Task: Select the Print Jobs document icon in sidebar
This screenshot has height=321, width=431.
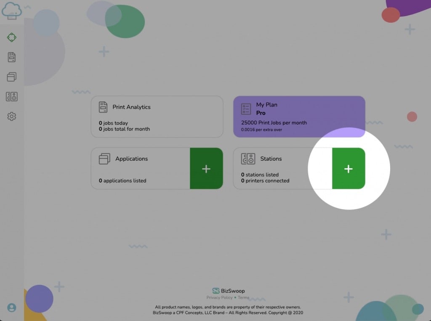Action: (12, 56)
